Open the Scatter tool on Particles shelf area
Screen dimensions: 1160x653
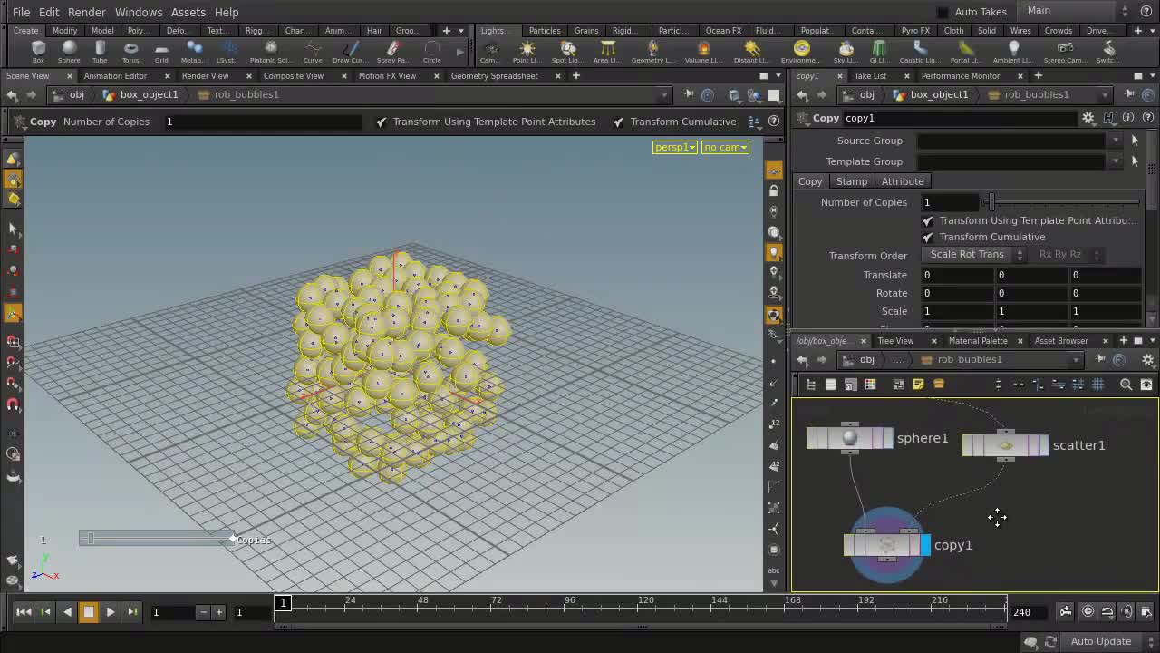545,30
